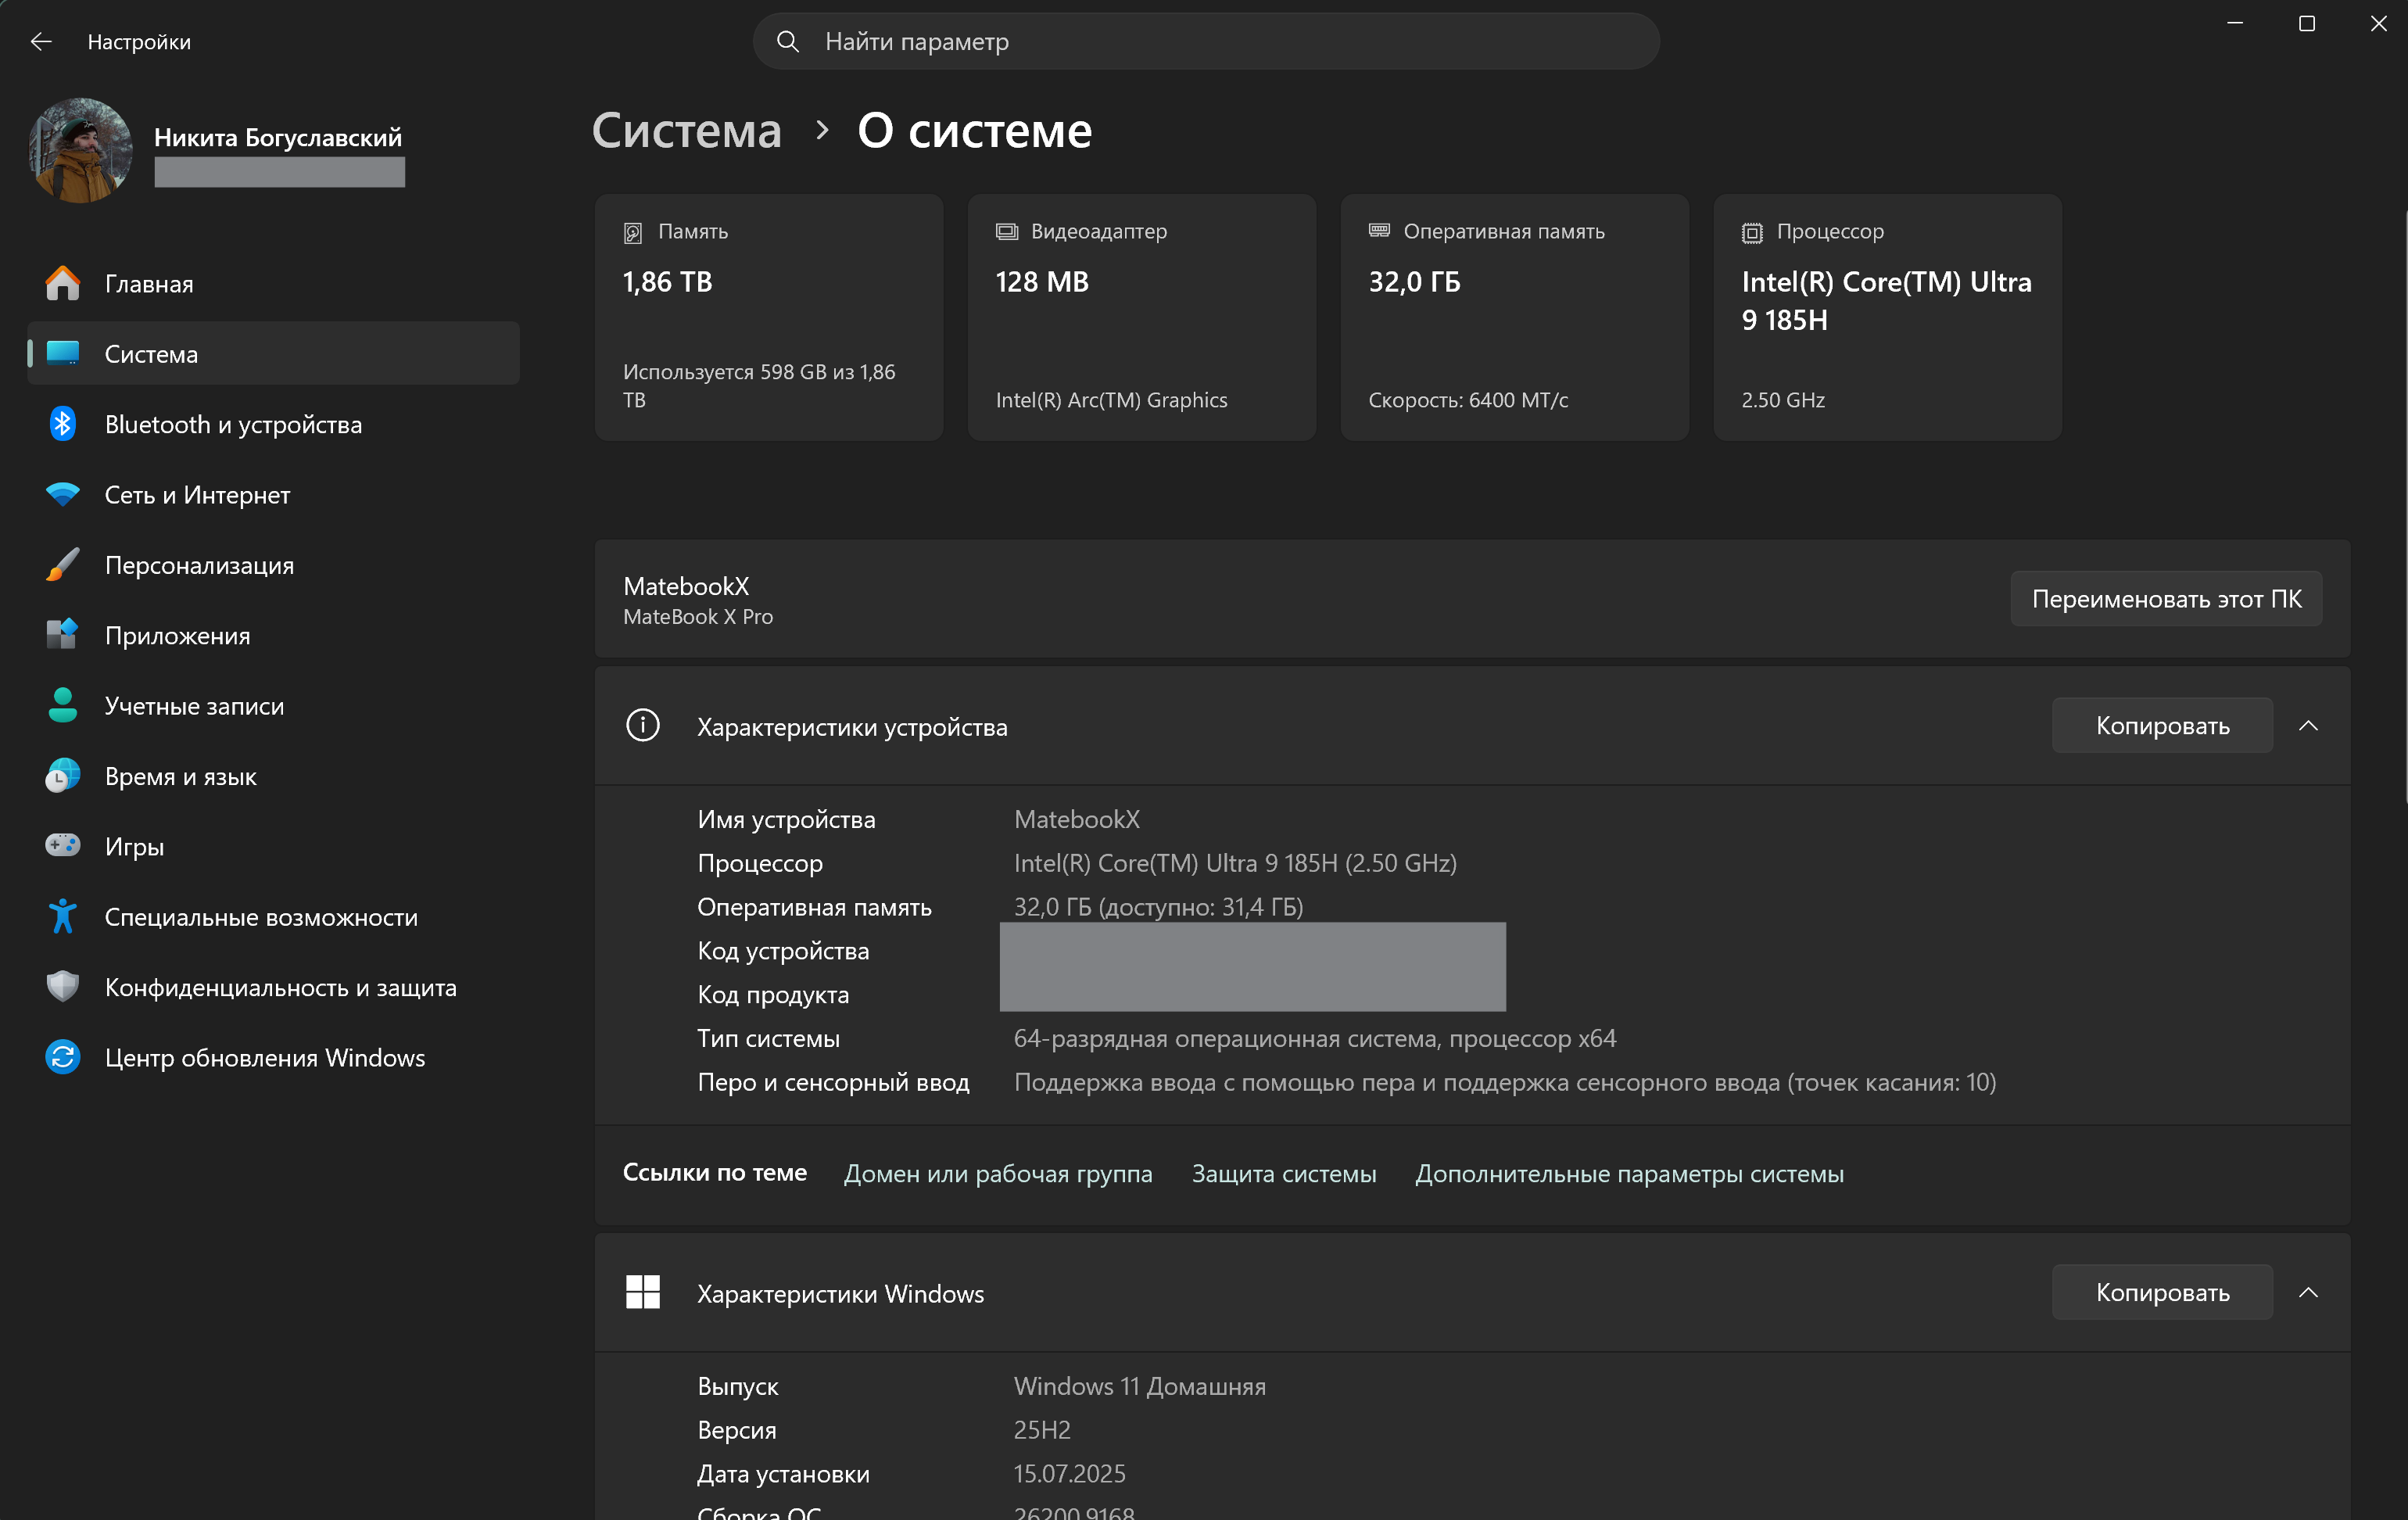Copy Windows specifications with Копировать

[x=2162, y=1292]
